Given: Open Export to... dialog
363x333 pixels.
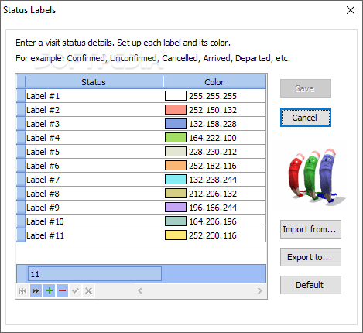Looking at the screenshot, I should tap(310, 257).
